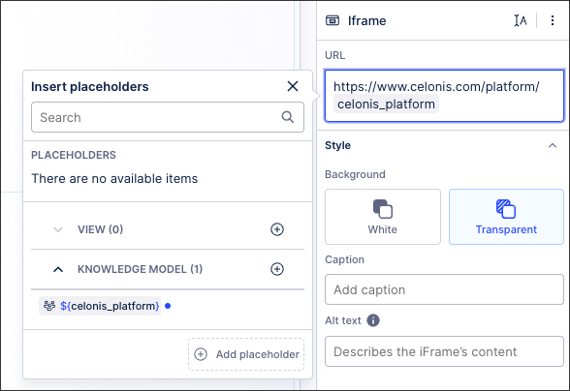The height and width of the screenshot is (391, 570).
Task: Click the Alt text description field
Action: pos(444,351)
